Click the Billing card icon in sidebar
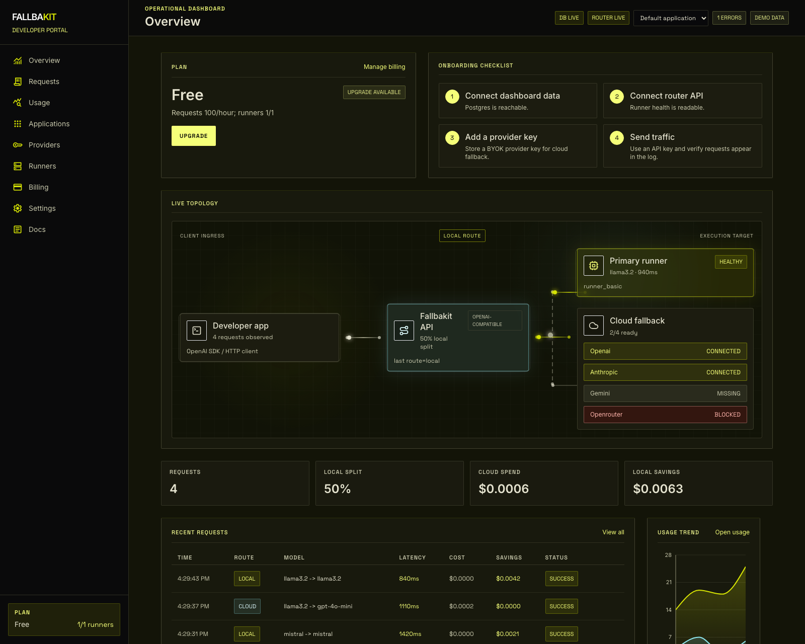Screen dimensions: 805x644 pyautogui.click(x=18, y=187)
